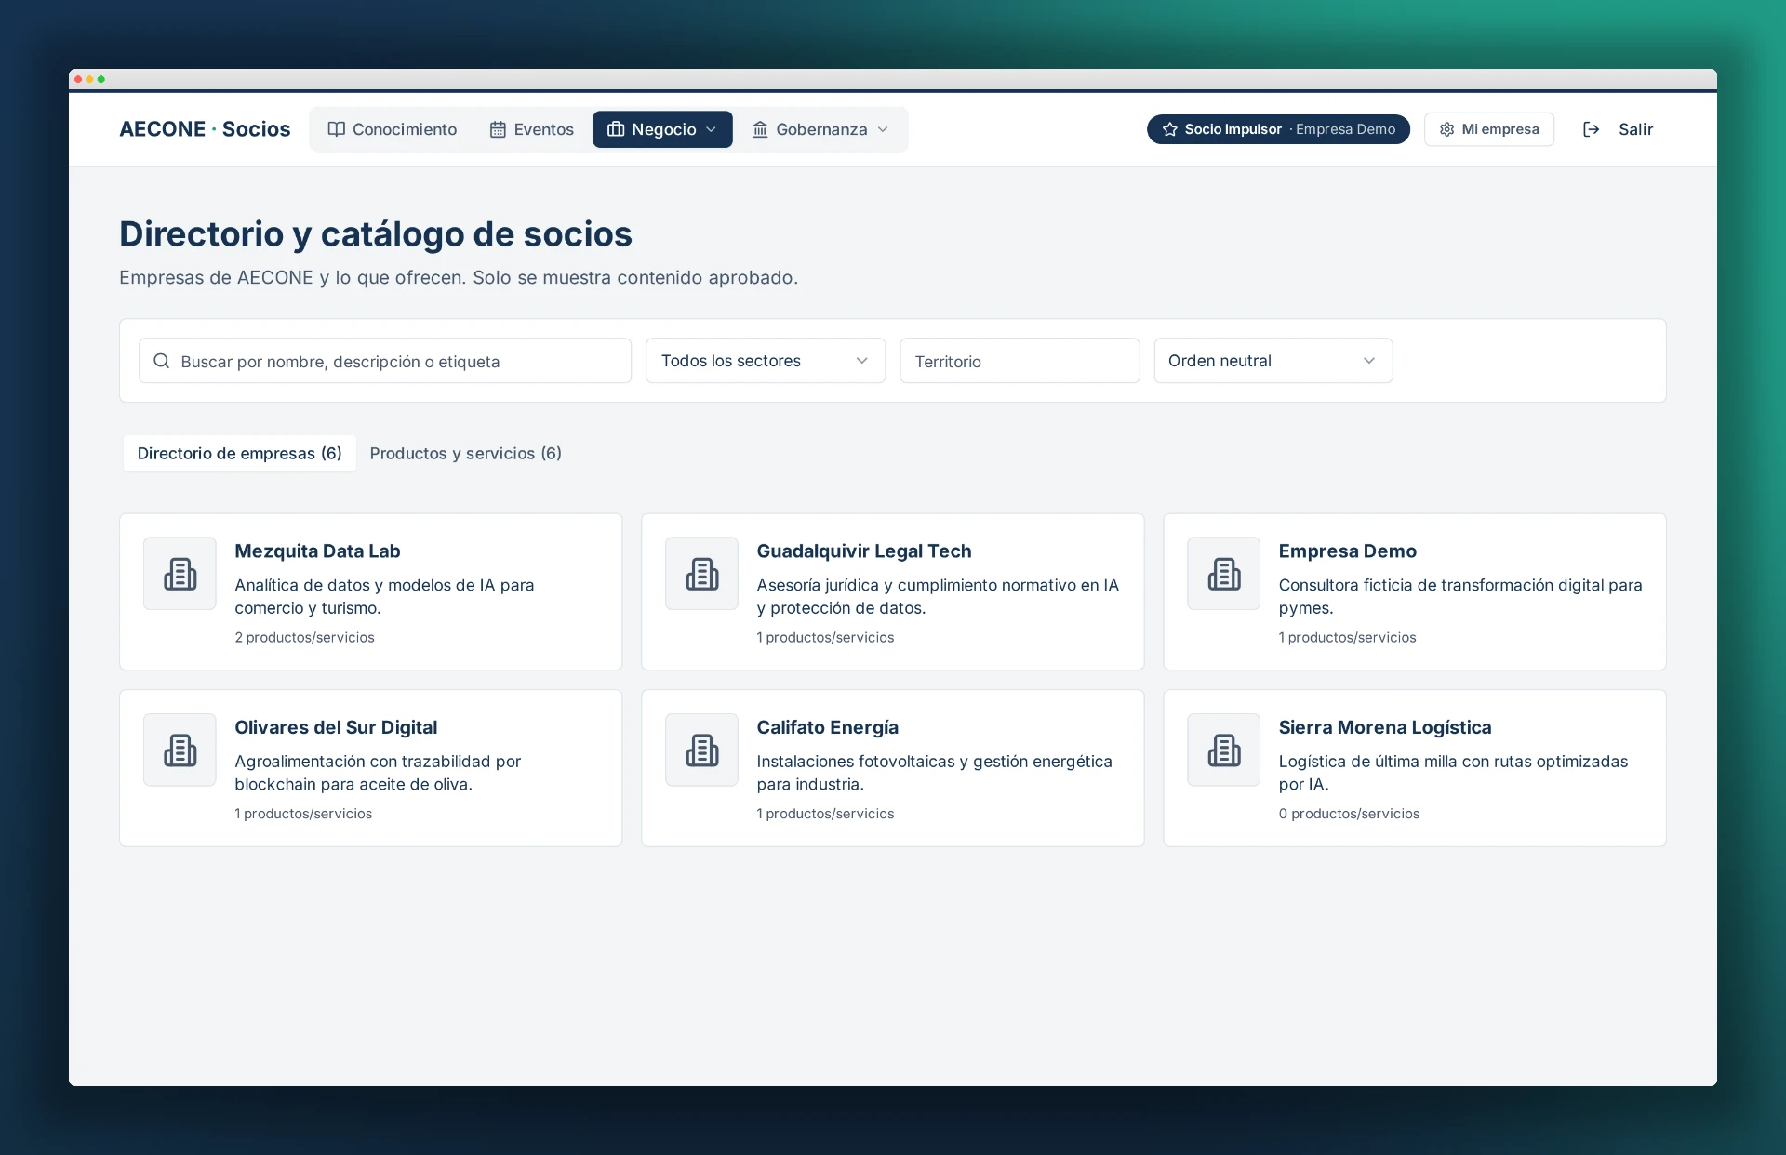Focus the Buscar por nombre search field

pyautogui.click(x=384, y=361)
